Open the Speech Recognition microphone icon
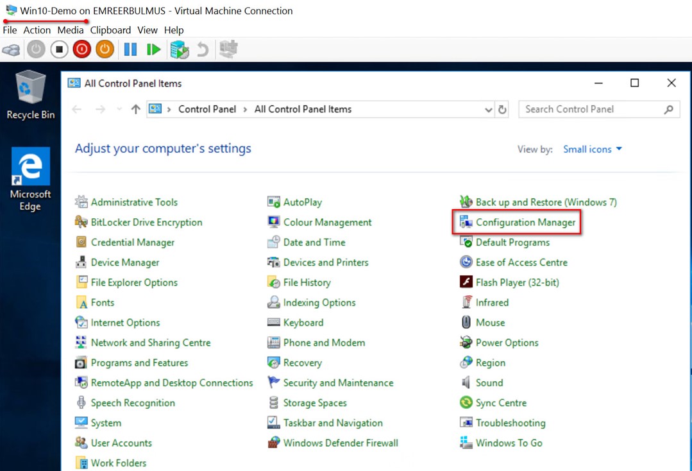This screenshot has width=692, height=471. coord(81,402)
